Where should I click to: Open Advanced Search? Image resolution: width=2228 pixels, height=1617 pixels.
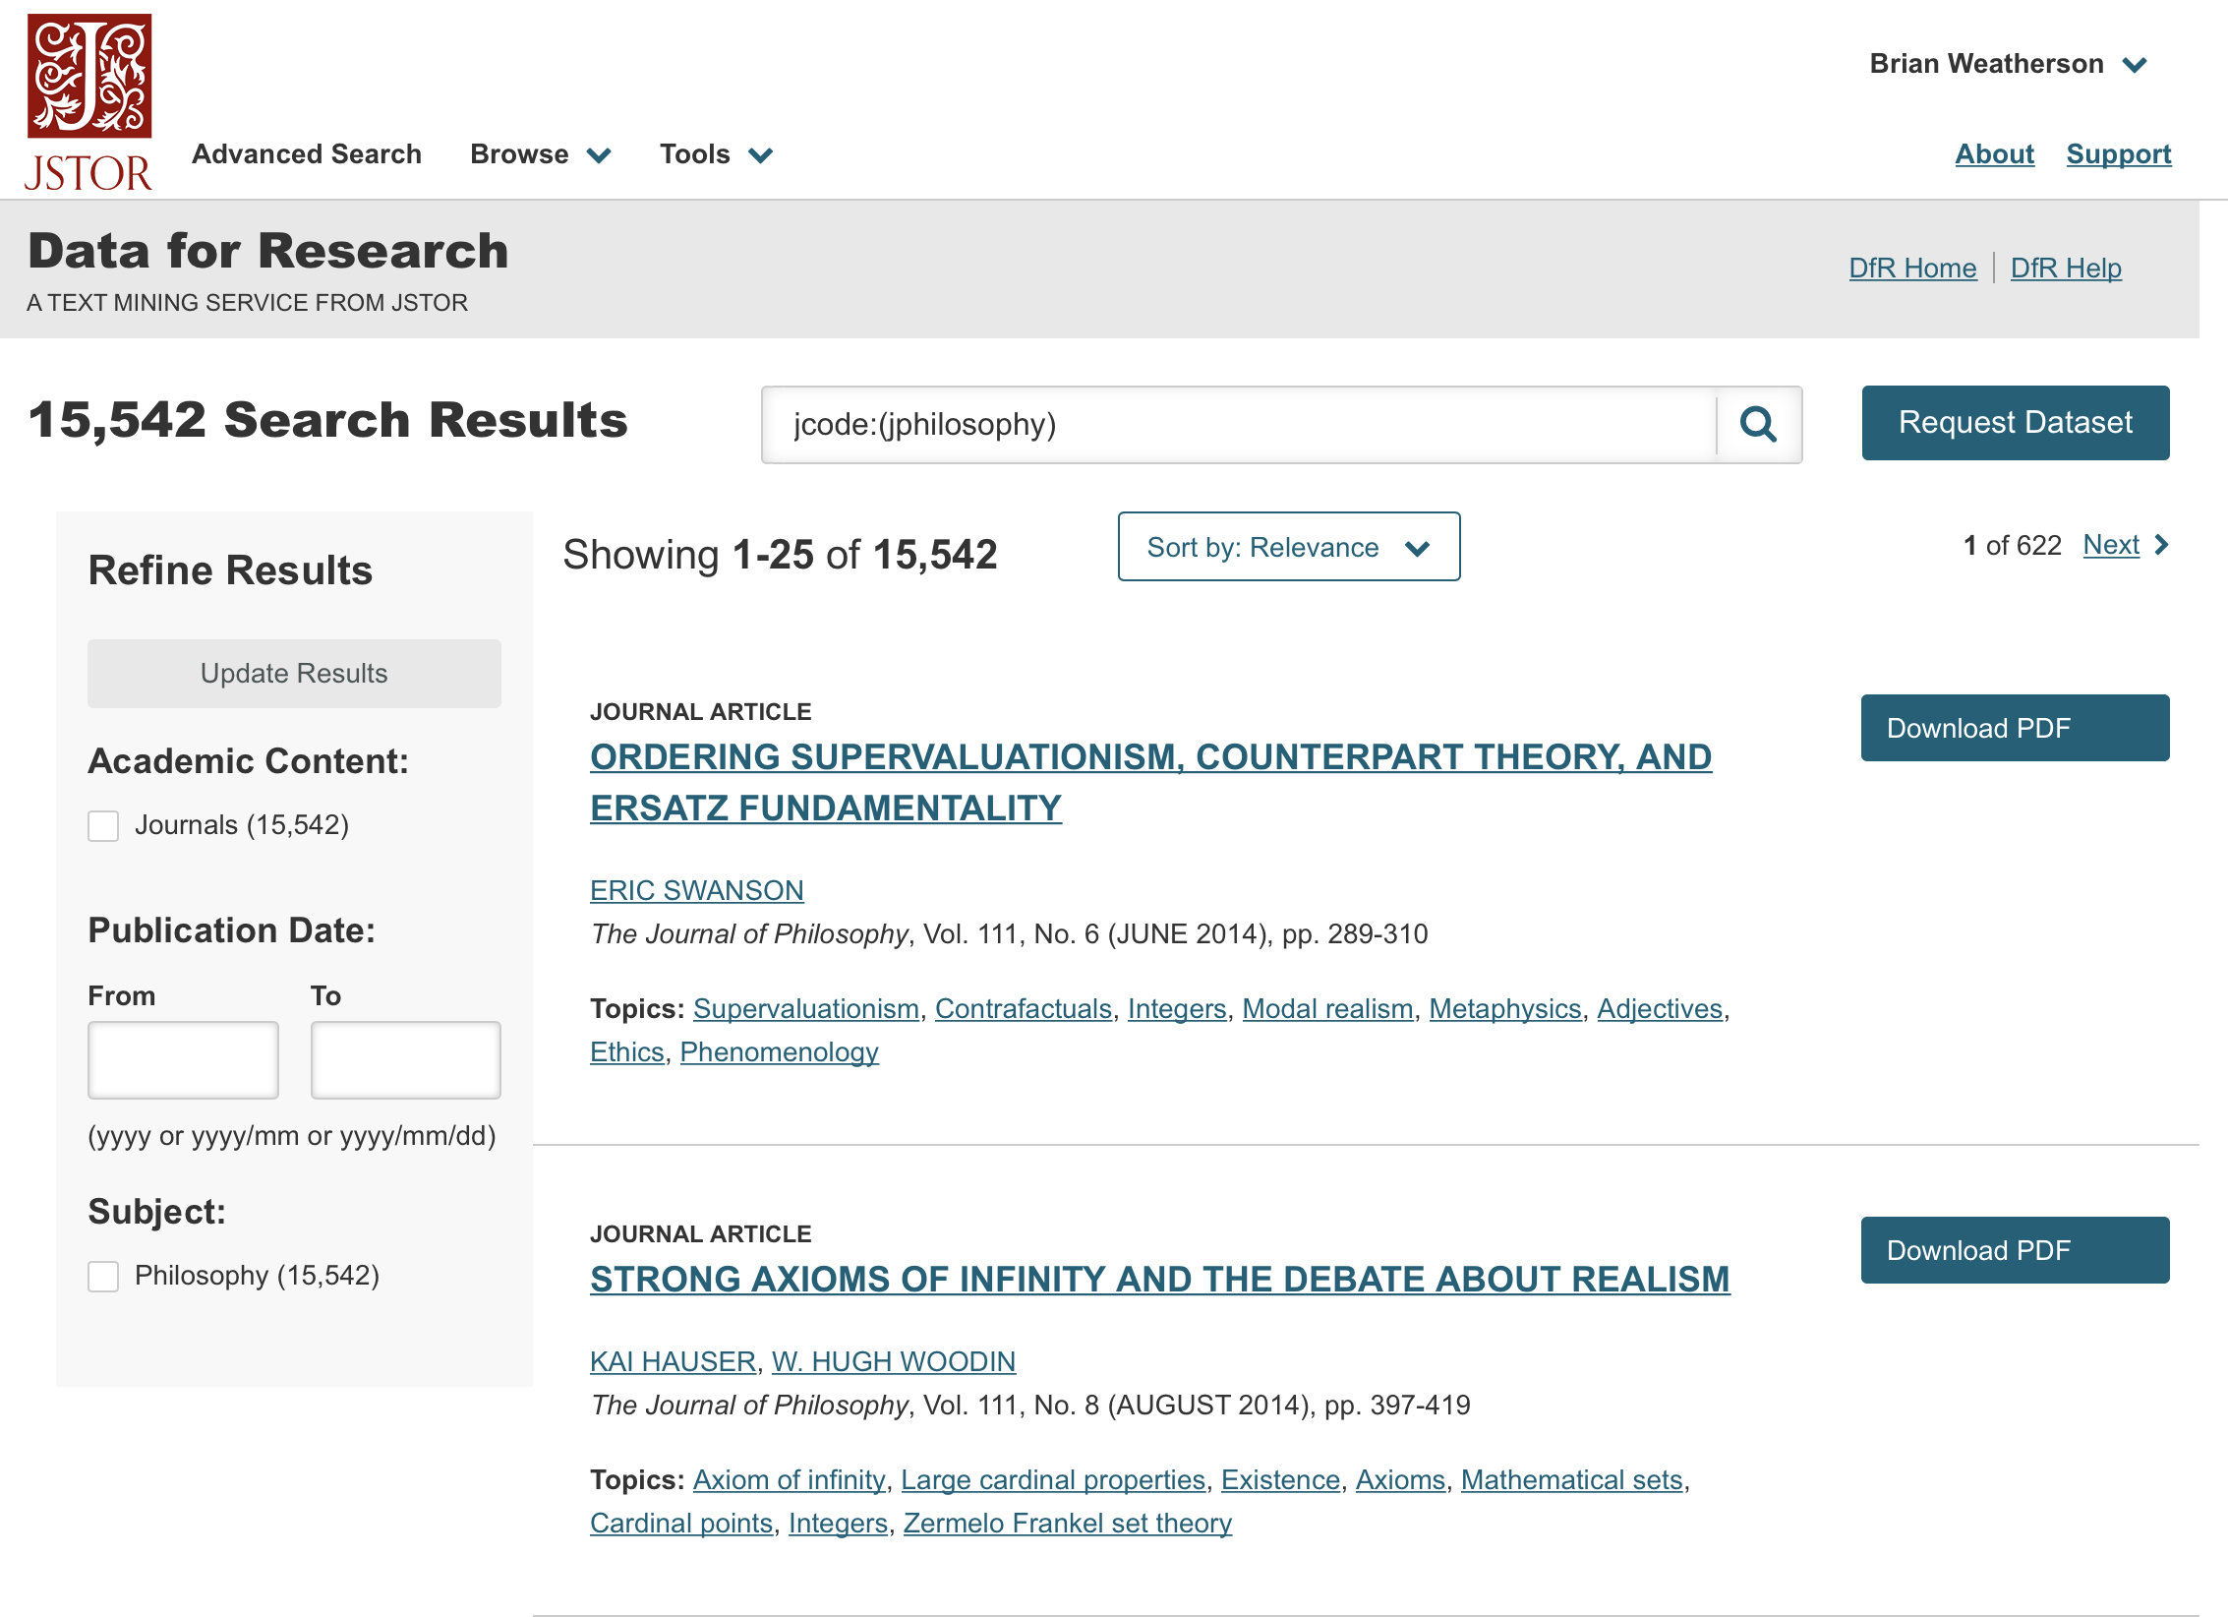pos(307,154)
